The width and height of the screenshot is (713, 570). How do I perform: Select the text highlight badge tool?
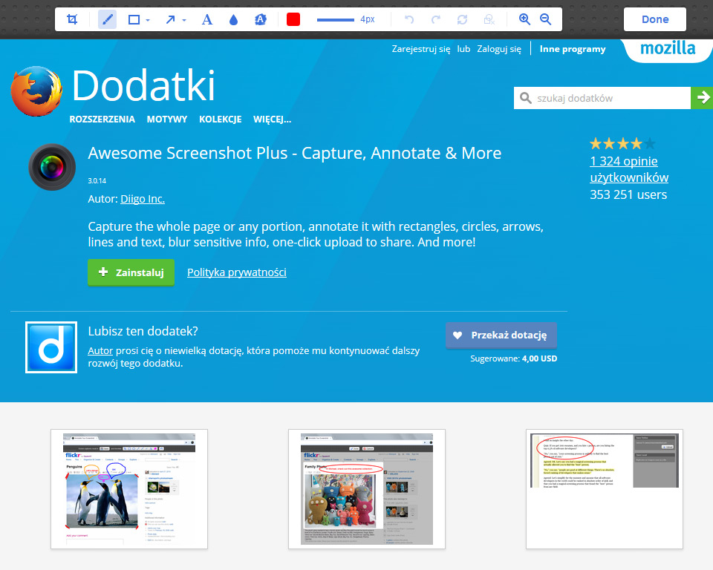[261, 19]
